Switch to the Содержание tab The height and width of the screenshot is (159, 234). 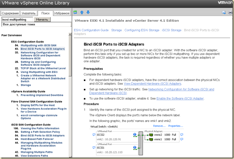pyautogui.click(x=10, y=13)
